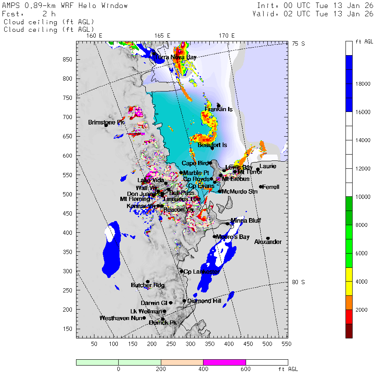Select the 'Beacon Vly' label
This screenshot has height=376, width=376.
tap(178, 210)
